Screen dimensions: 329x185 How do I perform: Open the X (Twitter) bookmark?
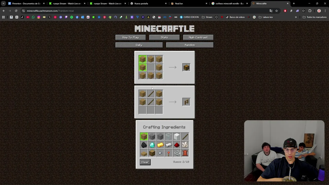tap(50, 17)
